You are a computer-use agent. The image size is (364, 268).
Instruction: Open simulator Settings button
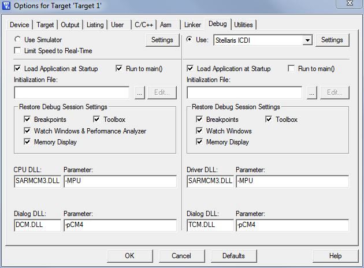[x=162, y=40]
